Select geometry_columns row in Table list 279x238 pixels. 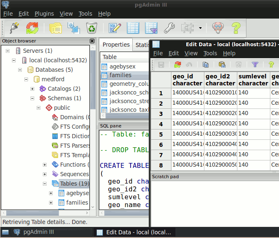(x=125, y=84)
